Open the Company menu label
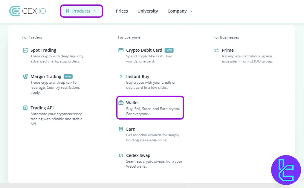The height and width of the screenshot is (188, 304). 177,11
